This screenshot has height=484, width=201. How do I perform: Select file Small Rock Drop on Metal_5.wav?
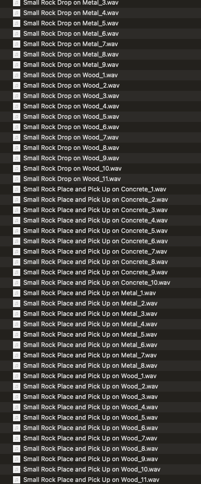tap(71, 23)
